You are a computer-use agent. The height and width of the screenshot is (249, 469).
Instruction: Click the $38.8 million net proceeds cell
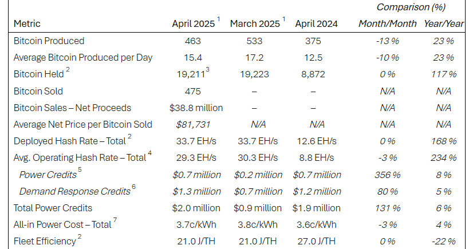tap(196, 108)
